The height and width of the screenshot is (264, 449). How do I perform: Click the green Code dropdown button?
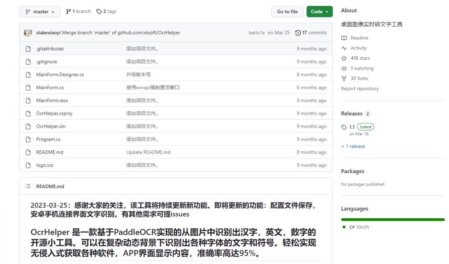(319, 12)
